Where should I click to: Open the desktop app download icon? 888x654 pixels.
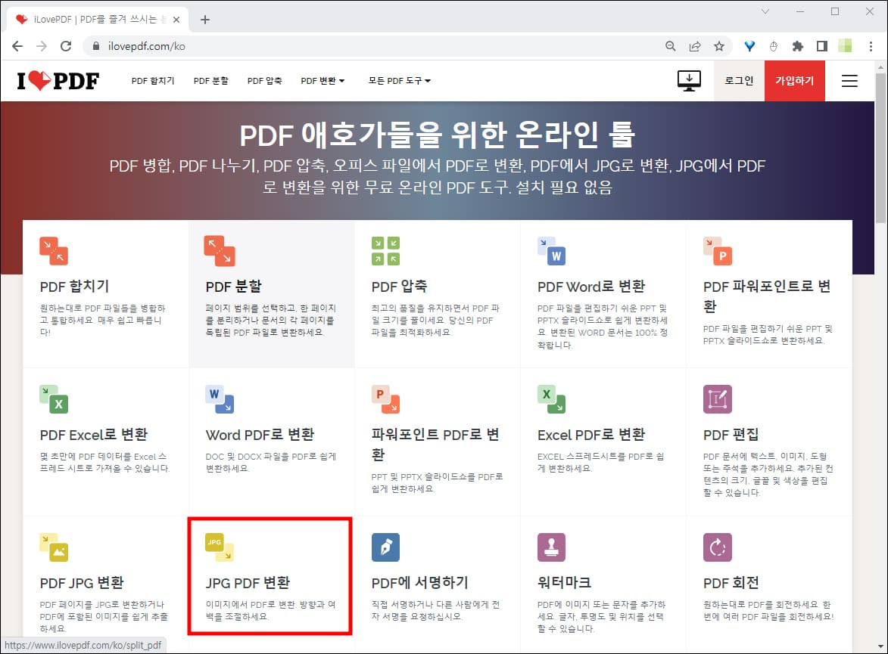(x=688, y=80)
